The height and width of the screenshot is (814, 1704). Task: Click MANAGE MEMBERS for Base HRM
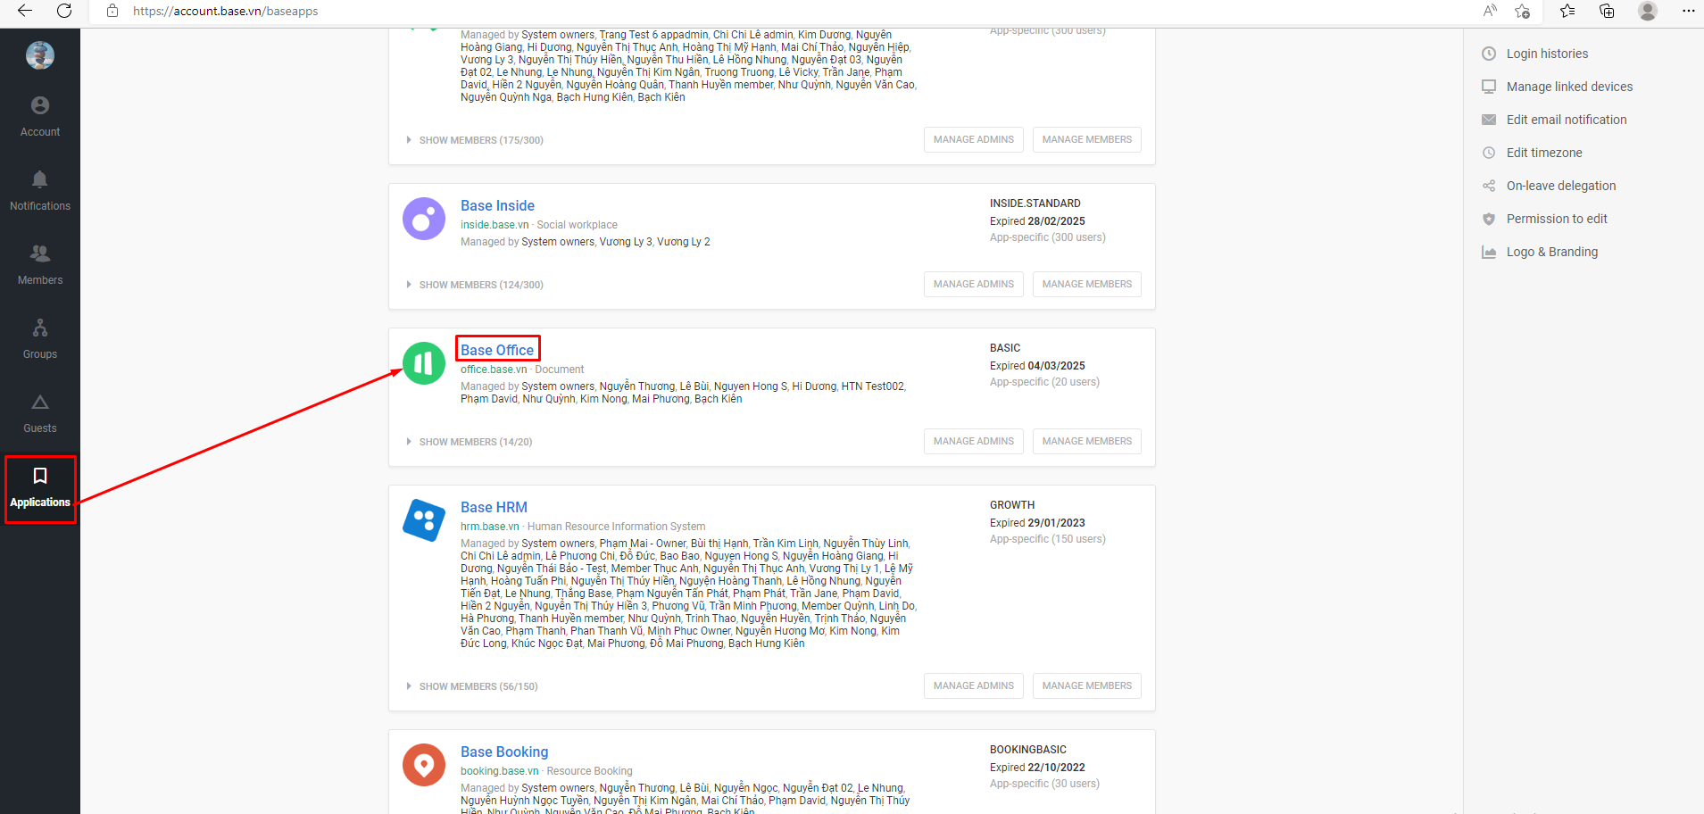point(1087,685)
